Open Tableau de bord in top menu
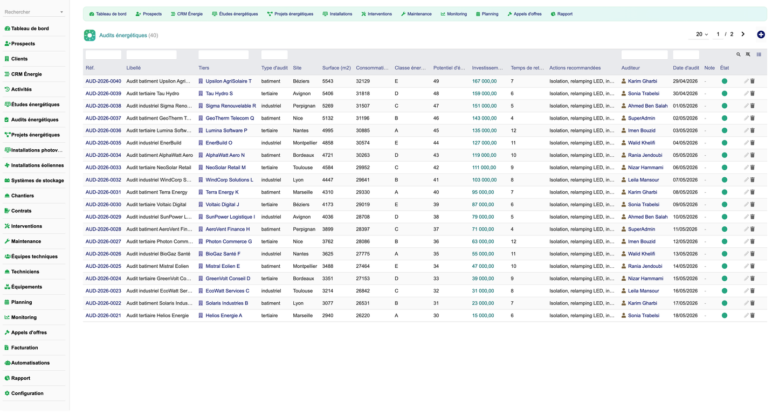This screenshot has width=779, height=417. click(x=108, y=14)
